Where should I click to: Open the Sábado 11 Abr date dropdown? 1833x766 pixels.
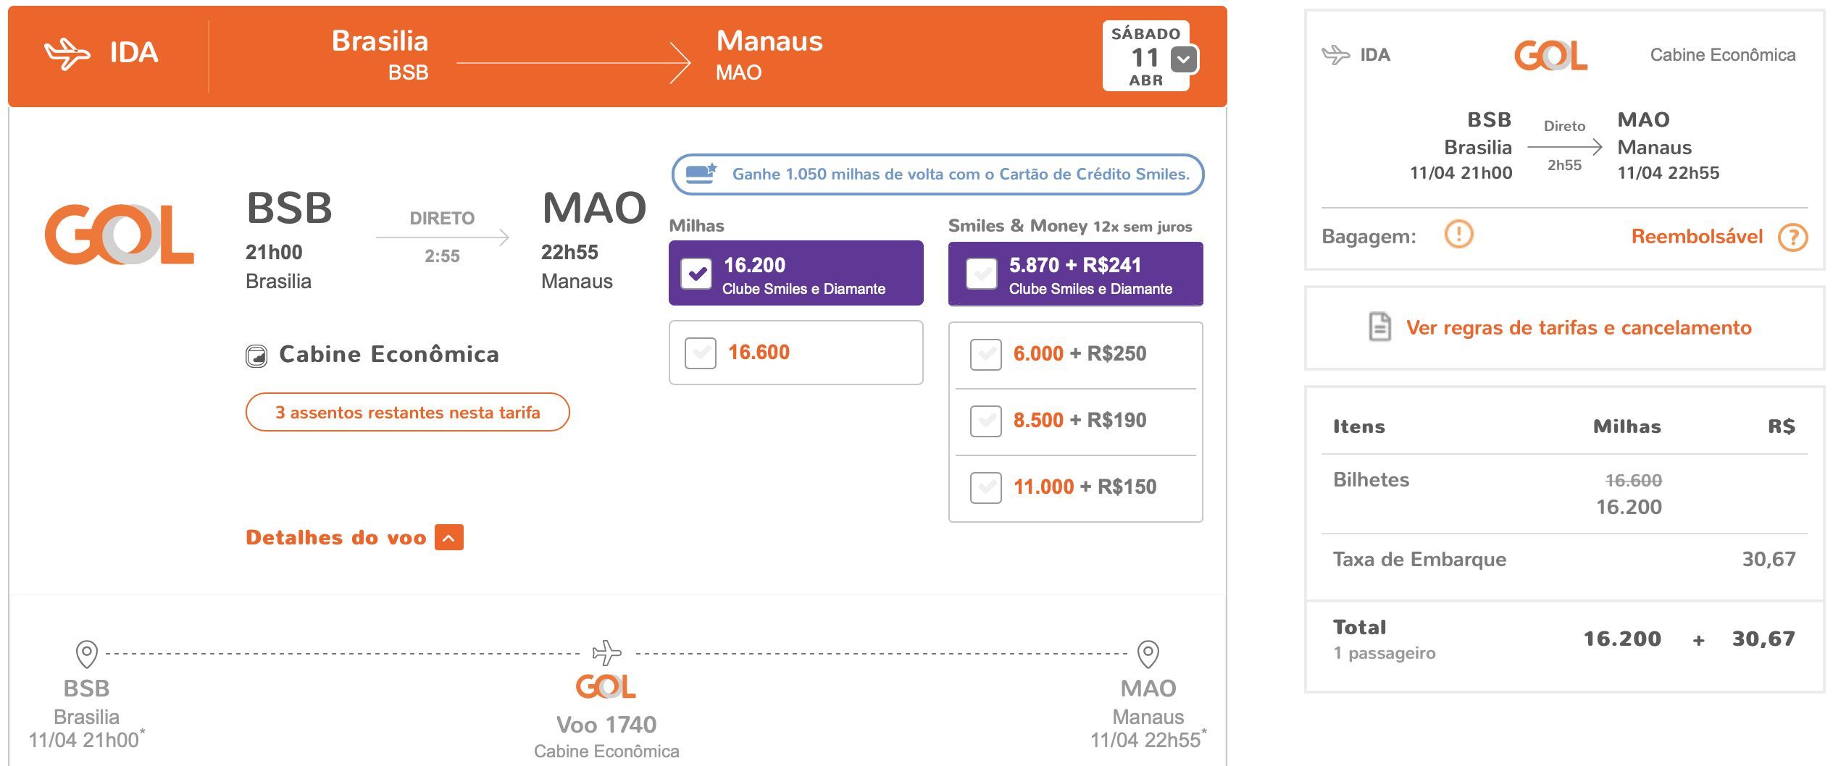[1184, 59]
